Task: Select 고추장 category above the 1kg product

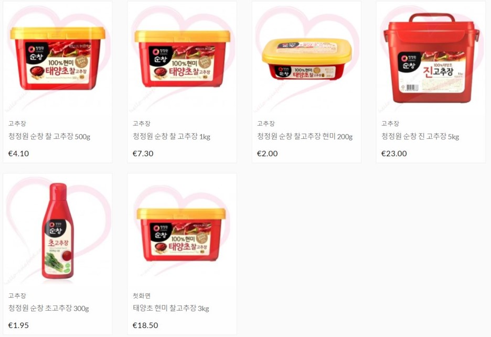Action: tap(142, 124)
